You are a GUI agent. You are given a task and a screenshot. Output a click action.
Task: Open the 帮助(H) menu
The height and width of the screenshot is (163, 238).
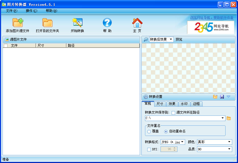(51, 11)
